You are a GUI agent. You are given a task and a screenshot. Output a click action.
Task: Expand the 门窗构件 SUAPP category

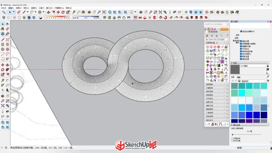tap(215, 88)
